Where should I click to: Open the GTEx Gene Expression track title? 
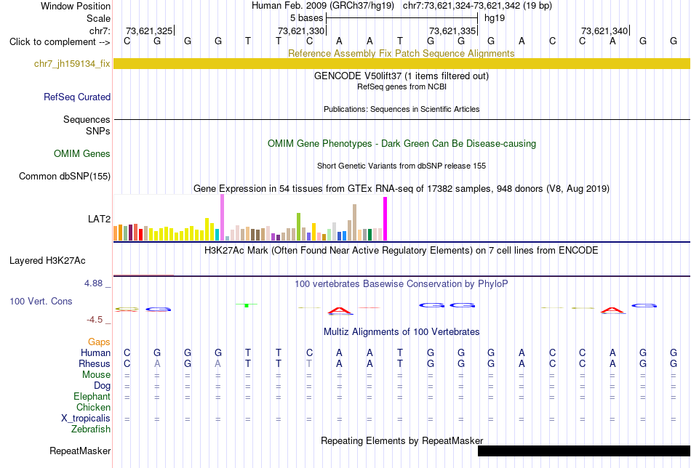coord(402,188)
